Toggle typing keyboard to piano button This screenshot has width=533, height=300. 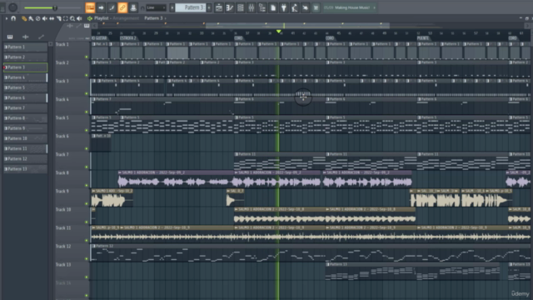coord(90,7)
